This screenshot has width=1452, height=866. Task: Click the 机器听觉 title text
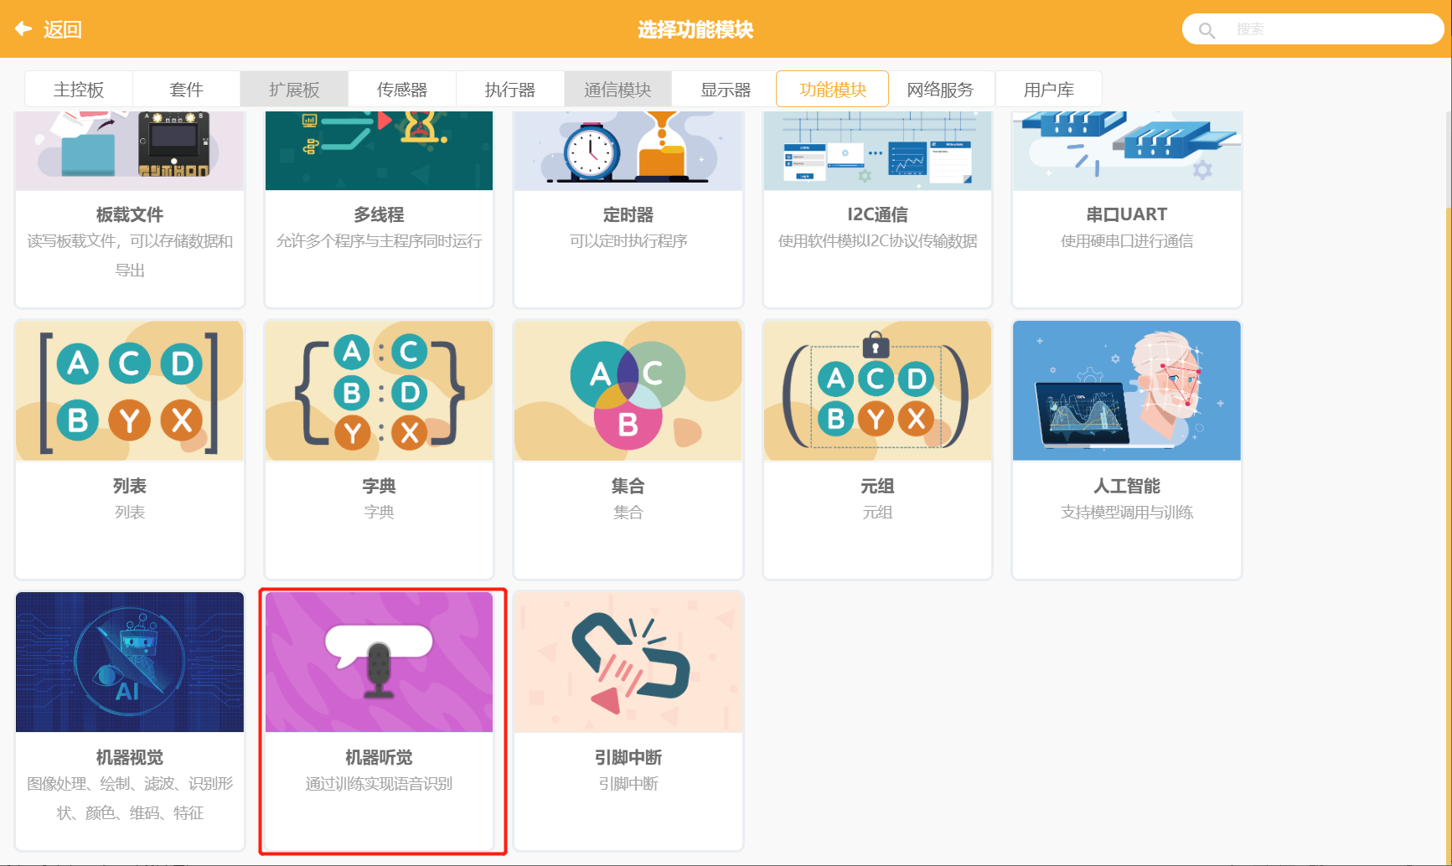point(379,757)
